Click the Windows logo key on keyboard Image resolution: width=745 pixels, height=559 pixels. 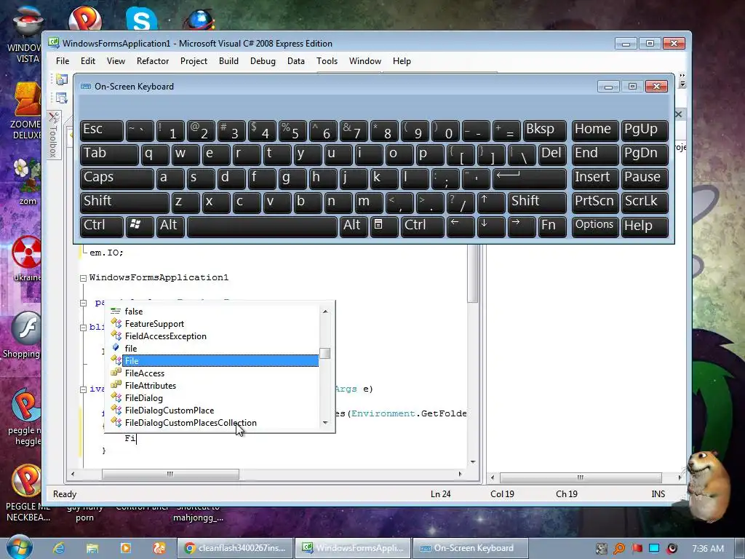tap(140, 226)
